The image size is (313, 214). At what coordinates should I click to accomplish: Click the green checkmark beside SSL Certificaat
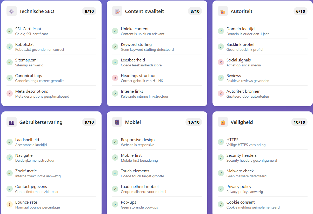[x=10, y=31]
